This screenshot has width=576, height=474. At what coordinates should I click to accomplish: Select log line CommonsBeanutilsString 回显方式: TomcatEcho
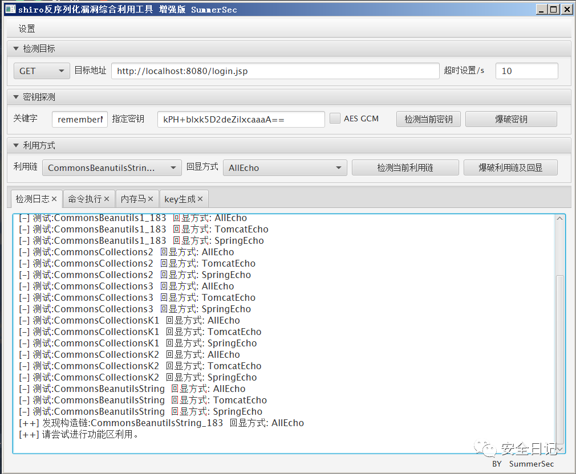click(143, 400)
